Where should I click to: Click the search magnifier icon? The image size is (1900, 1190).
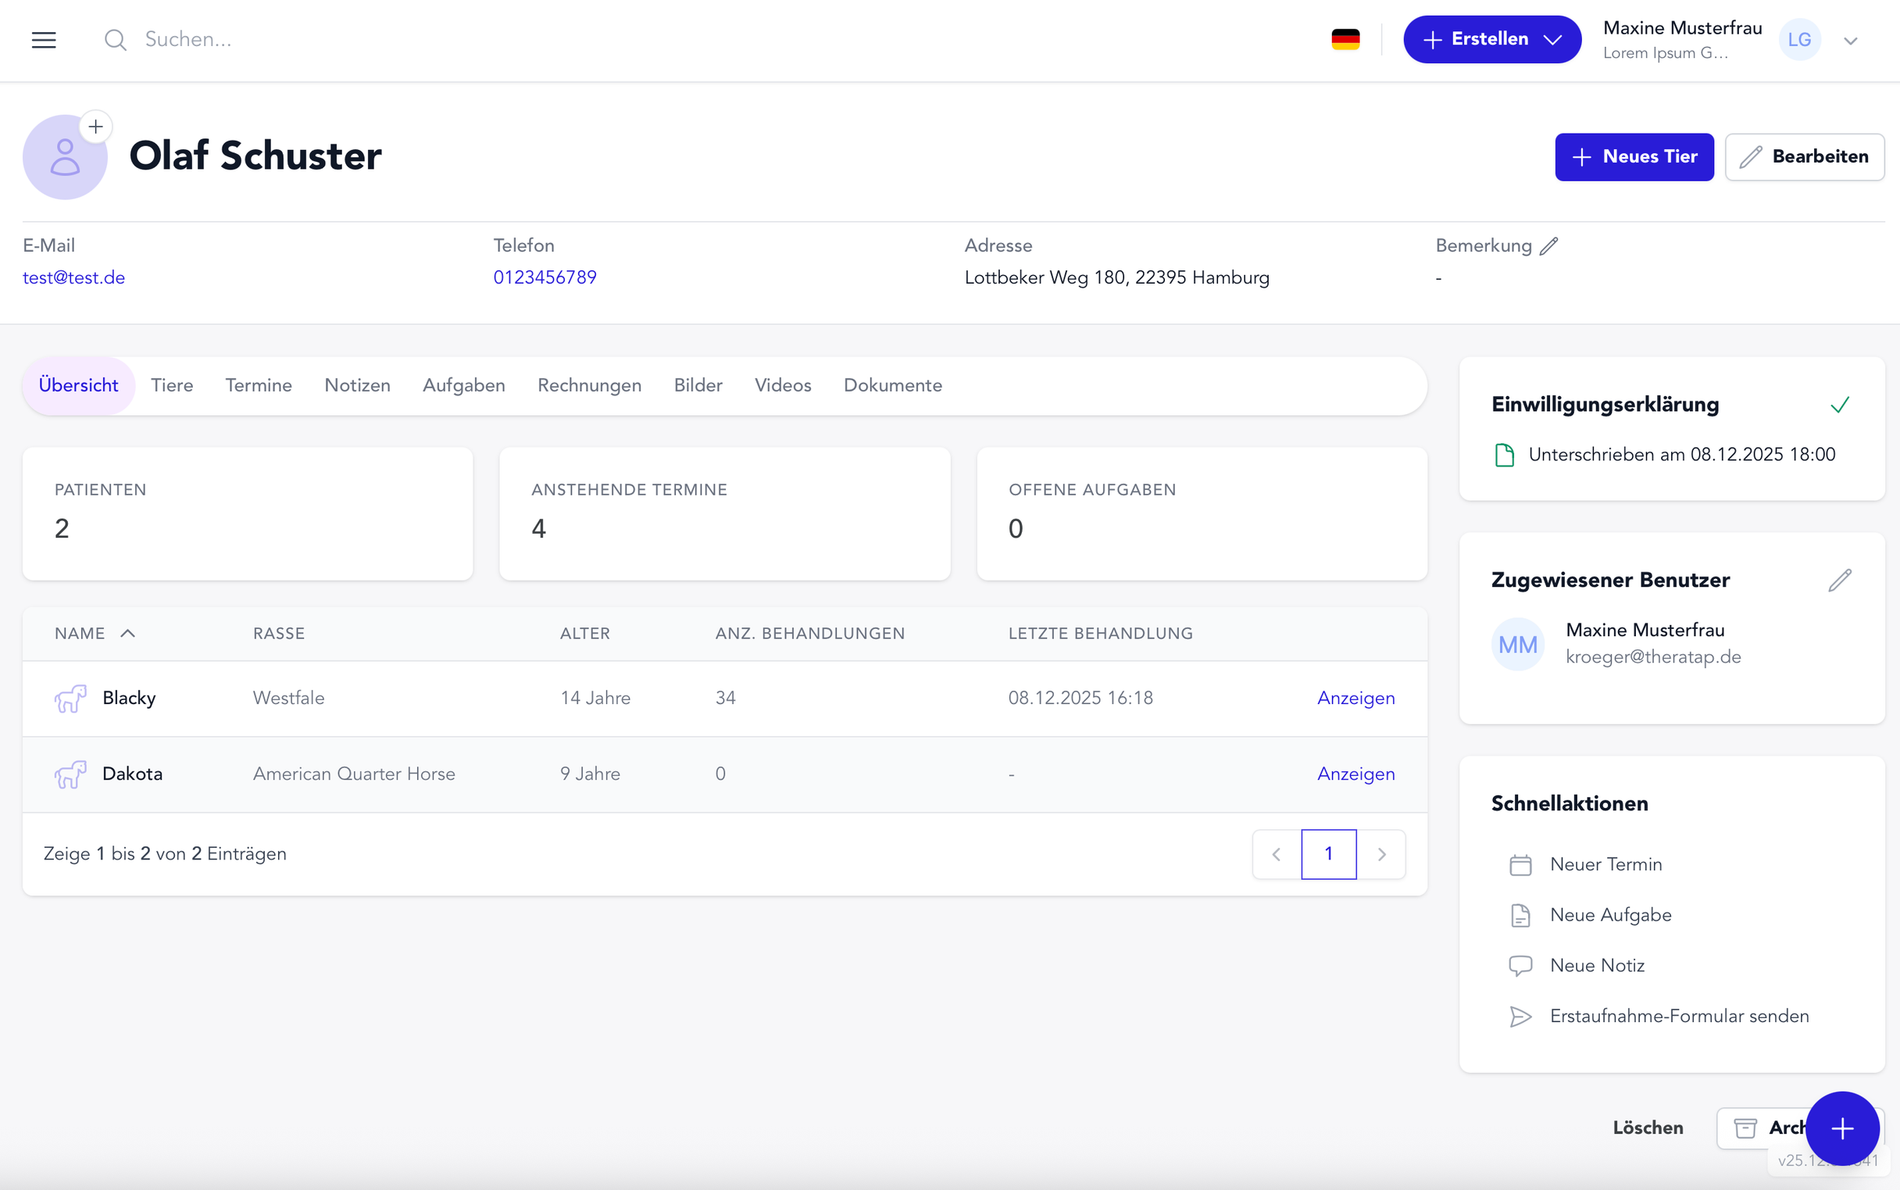pos(114,39)
